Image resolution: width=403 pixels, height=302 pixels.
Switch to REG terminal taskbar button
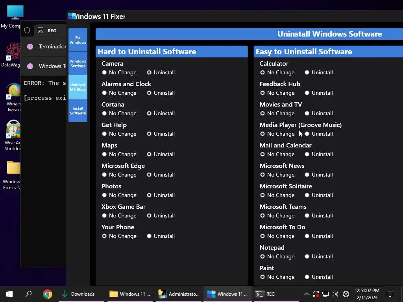[277, 294]
